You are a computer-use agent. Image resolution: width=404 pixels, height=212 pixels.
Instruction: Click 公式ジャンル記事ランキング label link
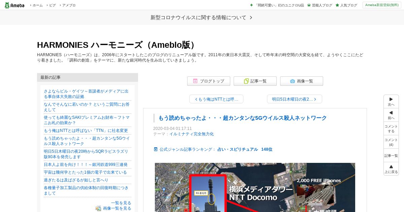pyautogui.click(x=188, y=149)
